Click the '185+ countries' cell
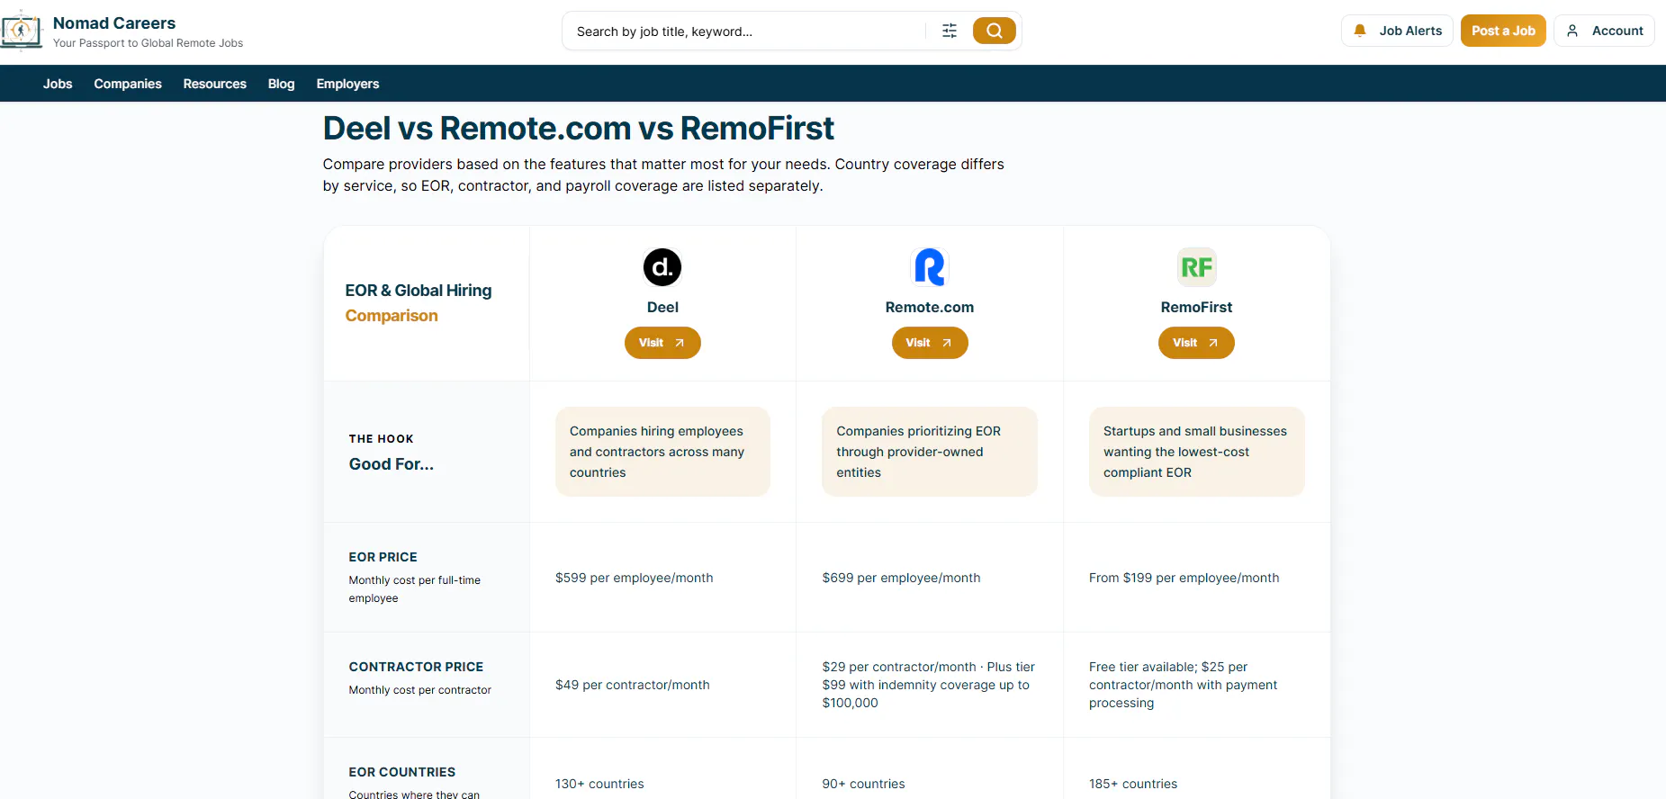 pos(1133,784)
